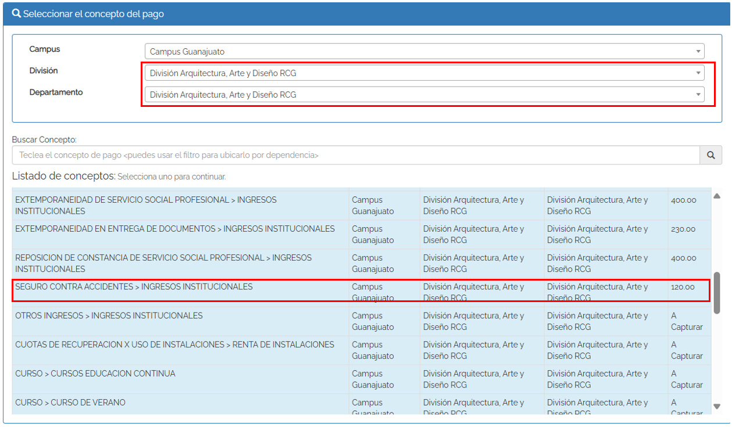Click the concept list scrollbar thumb

point(717,293)
